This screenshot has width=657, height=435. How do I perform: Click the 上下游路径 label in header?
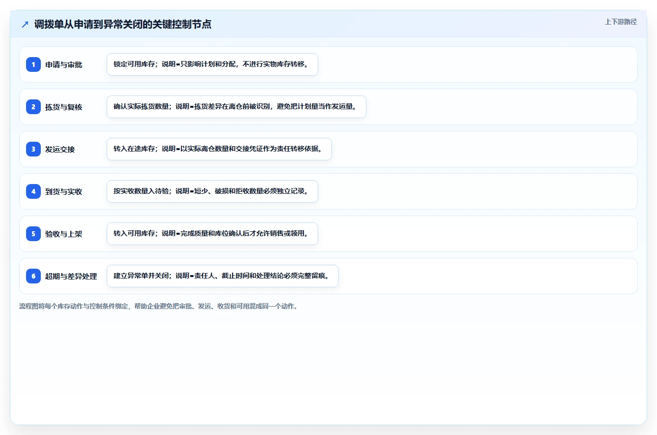click(x=621, y=22)
